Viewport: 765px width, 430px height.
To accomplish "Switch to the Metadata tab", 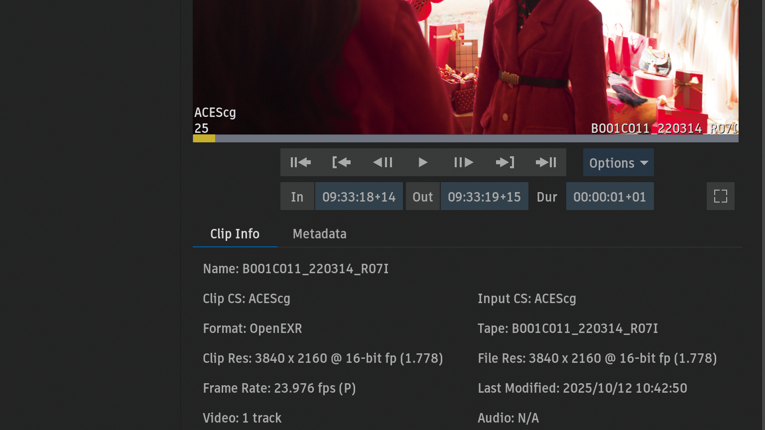I will [319, 234].
